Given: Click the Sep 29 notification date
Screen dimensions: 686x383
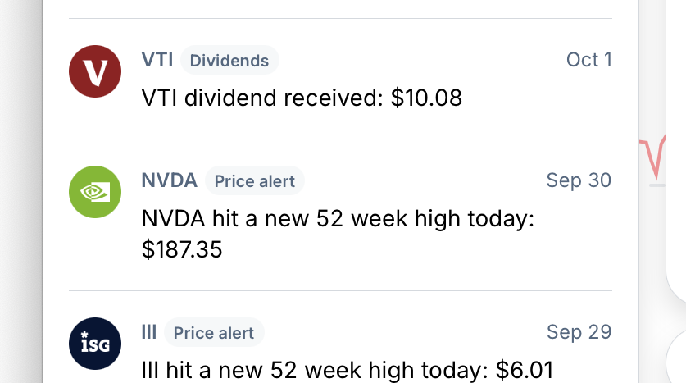Looking at the screenshot, I should 579,332.
